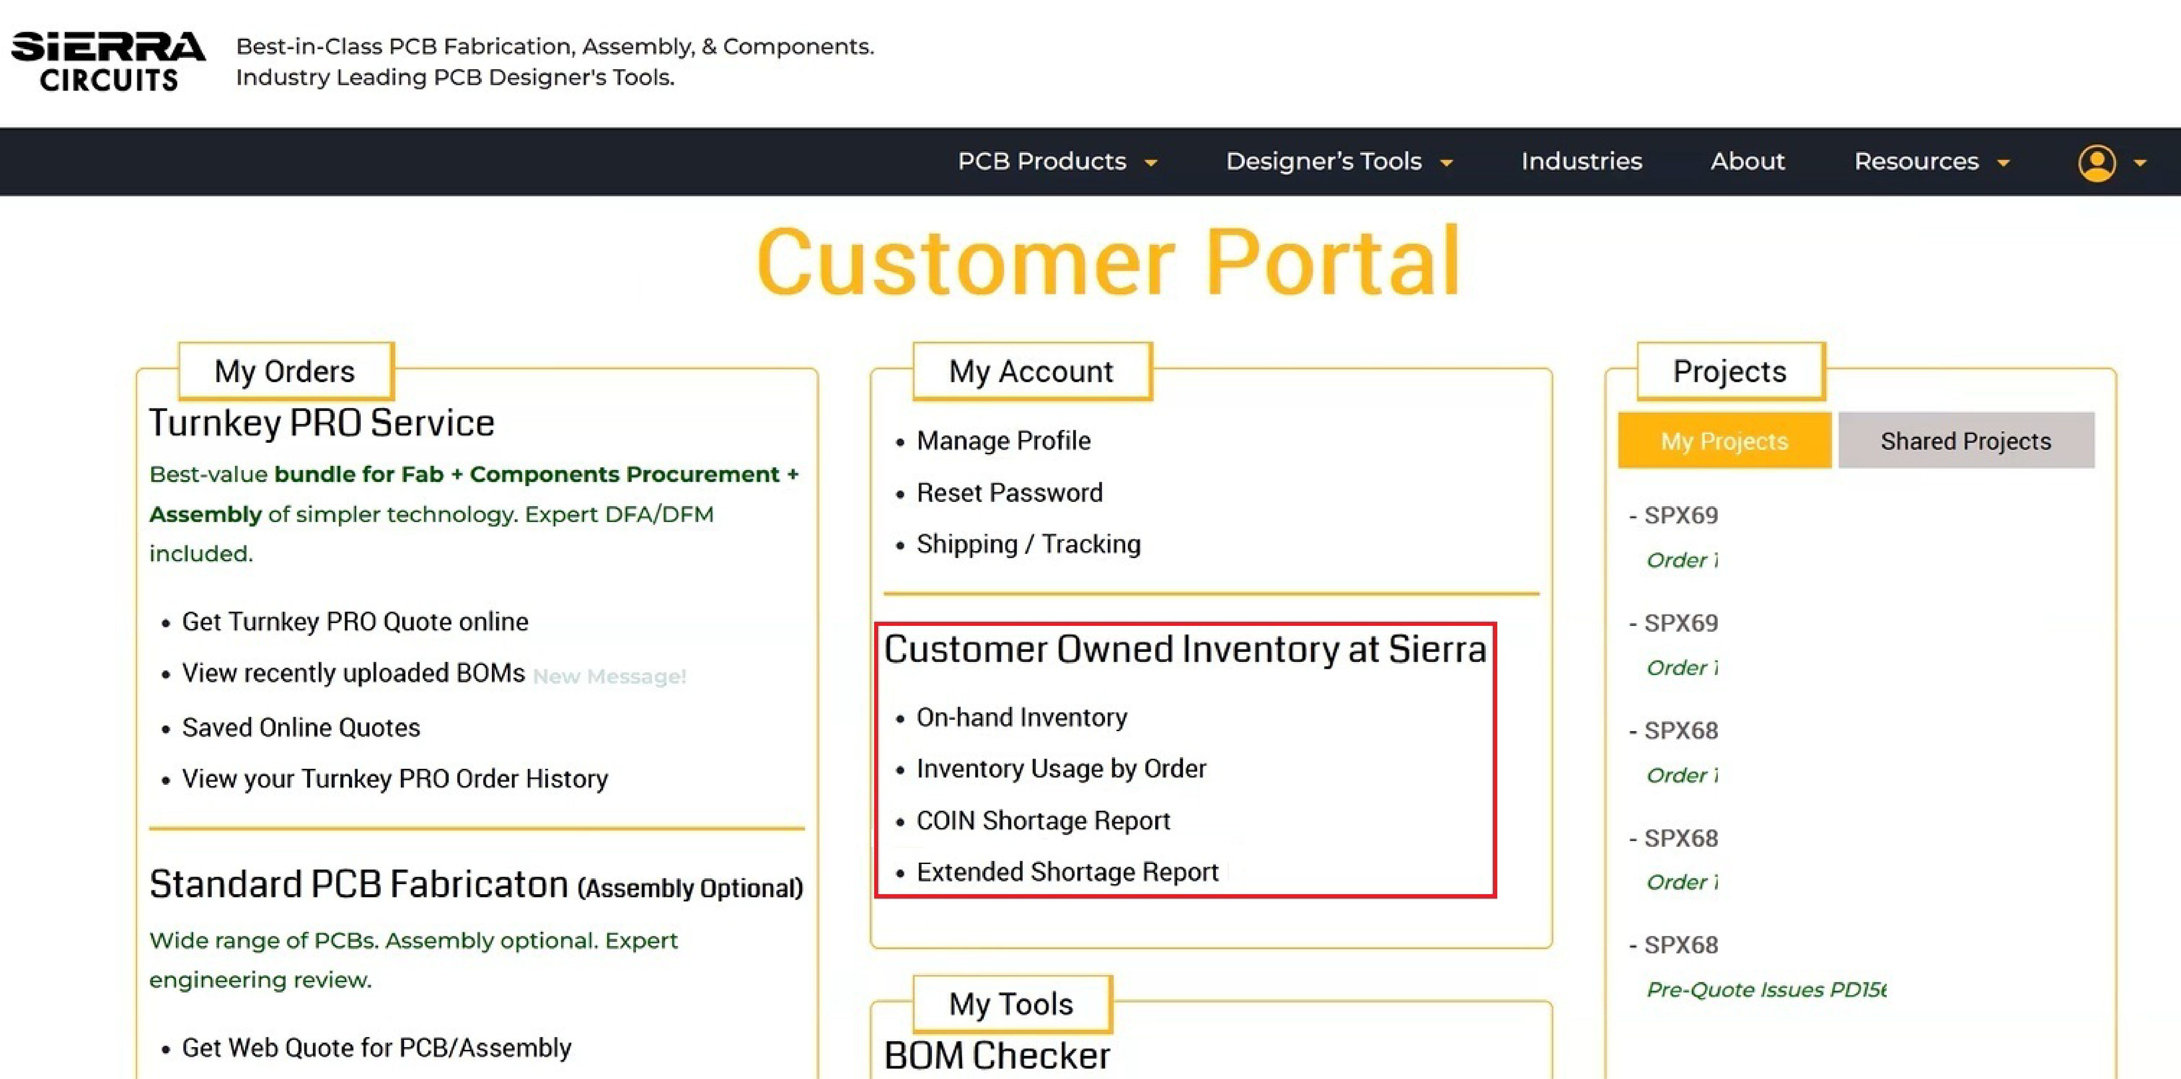This screenshot has height=1079, width=2181.
Task: Expand the Resources dropdown arrow
Action: coord(2003,163)
